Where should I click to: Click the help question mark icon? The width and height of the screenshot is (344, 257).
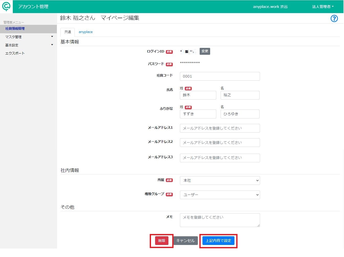point(334,18)
